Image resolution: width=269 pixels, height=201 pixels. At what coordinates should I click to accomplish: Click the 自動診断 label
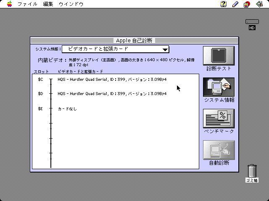click(219, 163)
